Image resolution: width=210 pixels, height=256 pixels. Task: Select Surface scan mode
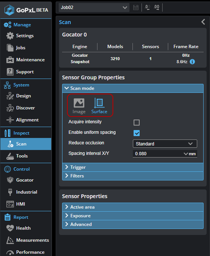[x=99, y=106]
